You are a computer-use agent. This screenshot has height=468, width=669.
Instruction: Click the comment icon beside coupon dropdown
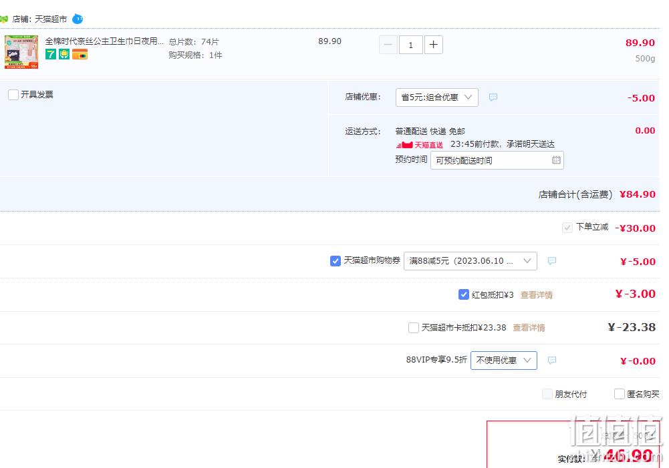point(552,261)
